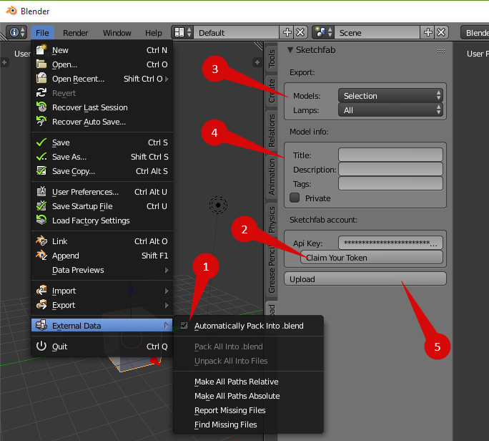Click the Description input field

(390, 169)
